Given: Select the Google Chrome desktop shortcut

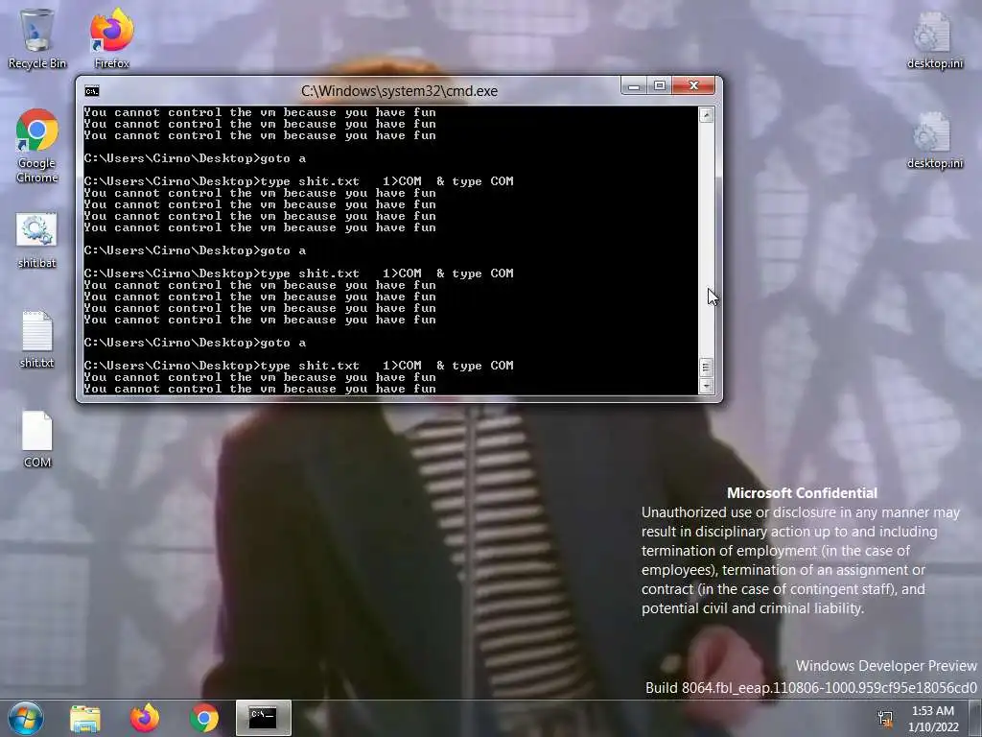Looking at the screenshot, I should click(x=37, y=146).
